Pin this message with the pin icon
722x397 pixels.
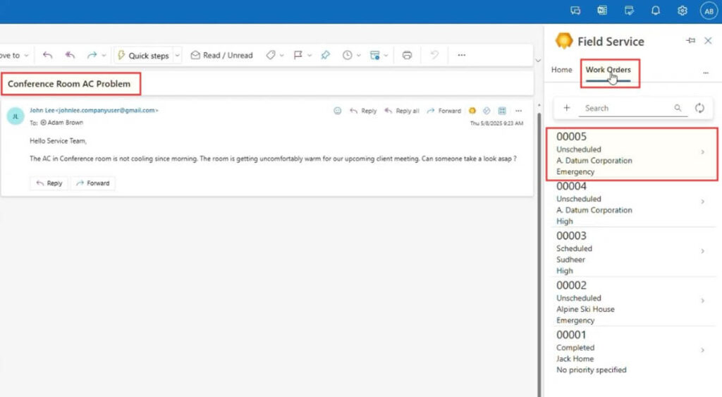326,55
